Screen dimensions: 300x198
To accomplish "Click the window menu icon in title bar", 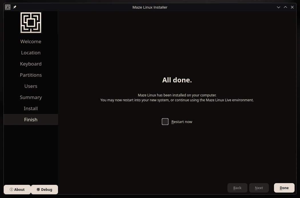I will (8, 7).
